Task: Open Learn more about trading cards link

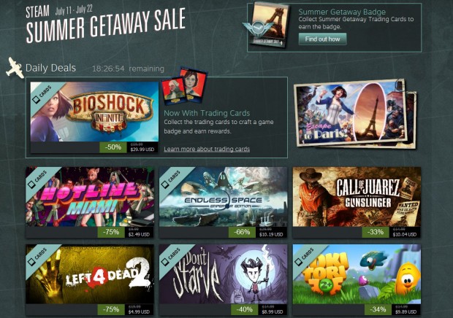Action: pos(207,149)
